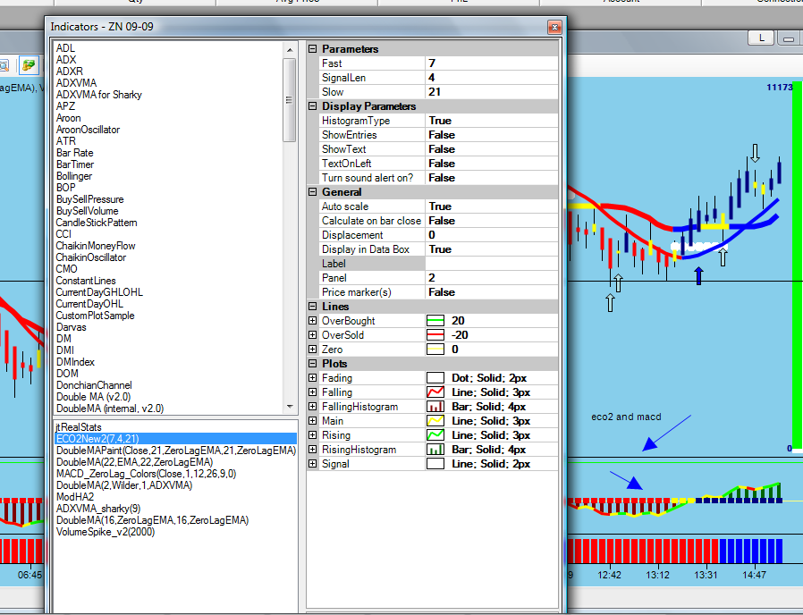The width and height of the screenshot is (803, 615).
Task: Toggle Display in Data Box value
Action: (x=492, y=249)
